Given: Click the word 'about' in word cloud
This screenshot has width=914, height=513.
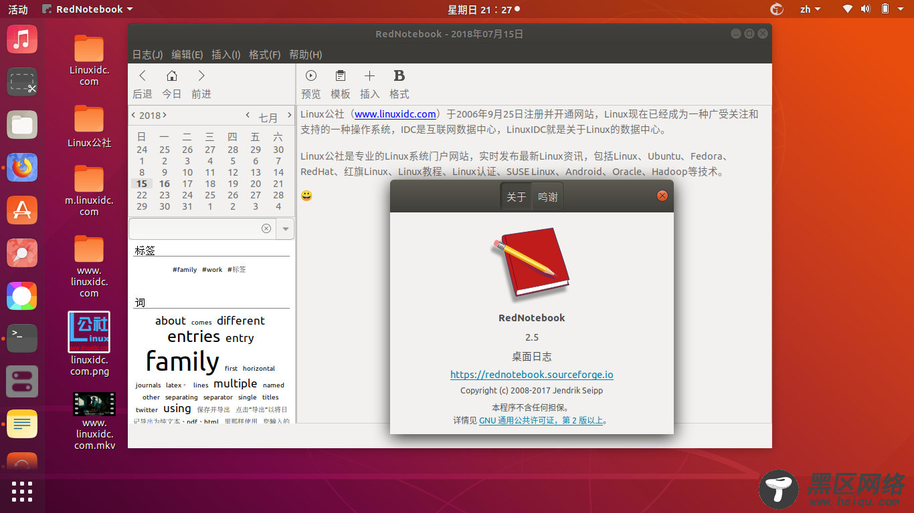Looking at the screenshot, I should 171,321.
